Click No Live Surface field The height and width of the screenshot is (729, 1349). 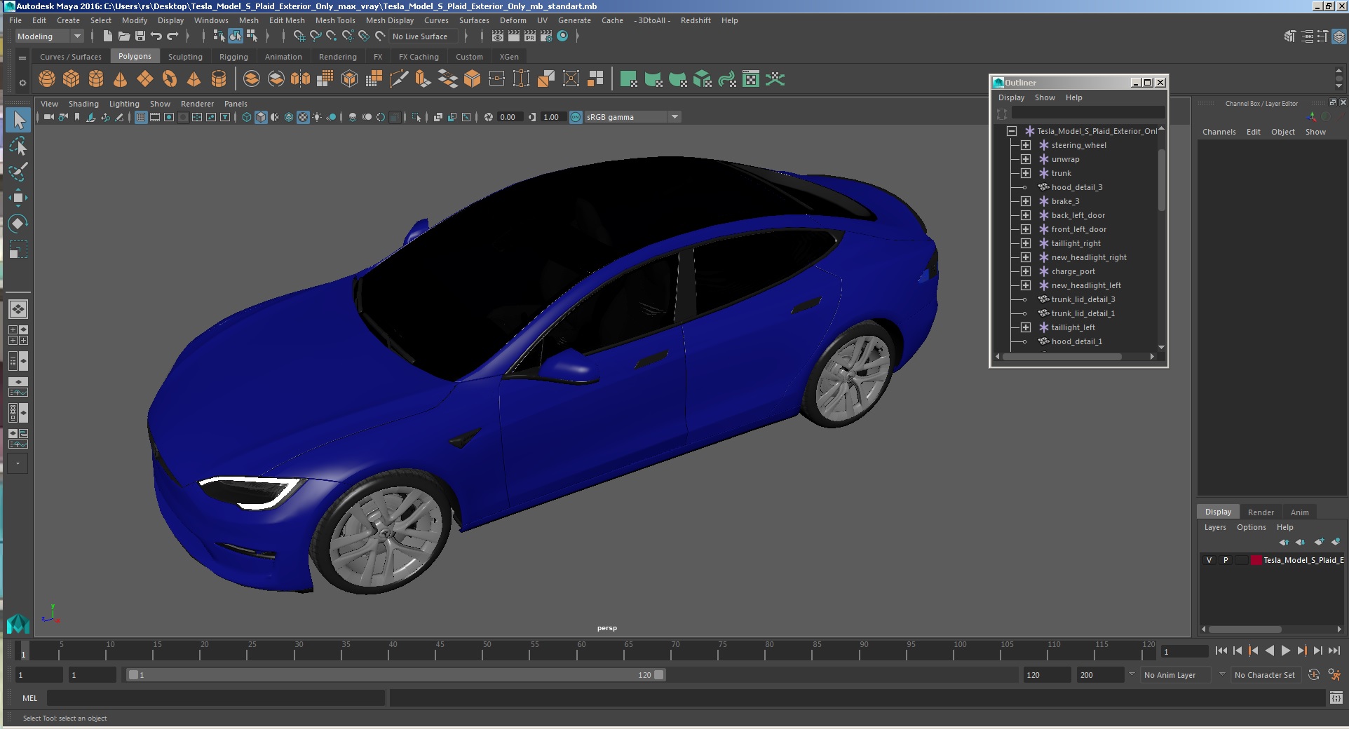click(423, 36)
